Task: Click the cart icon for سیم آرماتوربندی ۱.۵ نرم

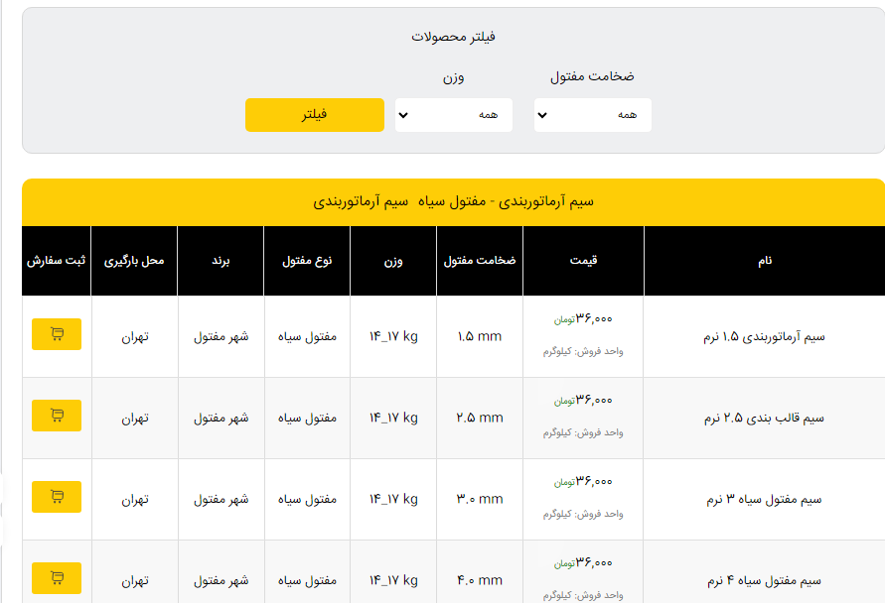Action: (x=57, y=334)
